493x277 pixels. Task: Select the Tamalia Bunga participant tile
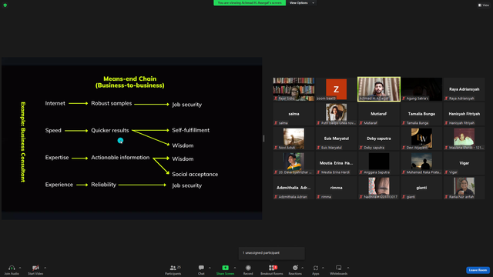[x=421, y=114]
